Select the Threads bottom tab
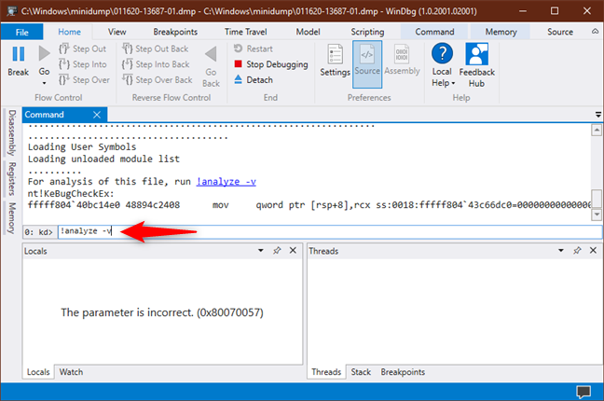 [x=326, y=372]
